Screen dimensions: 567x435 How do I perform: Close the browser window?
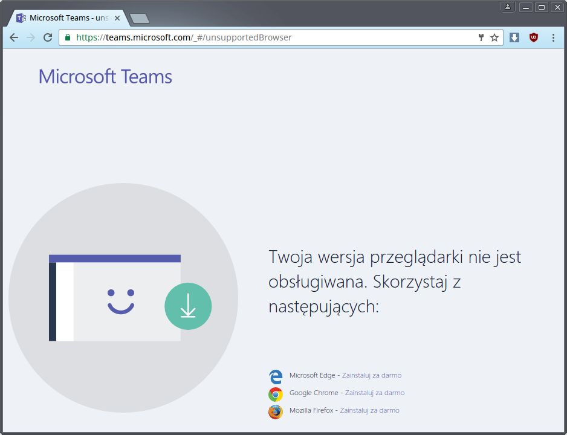click(557, 7)
